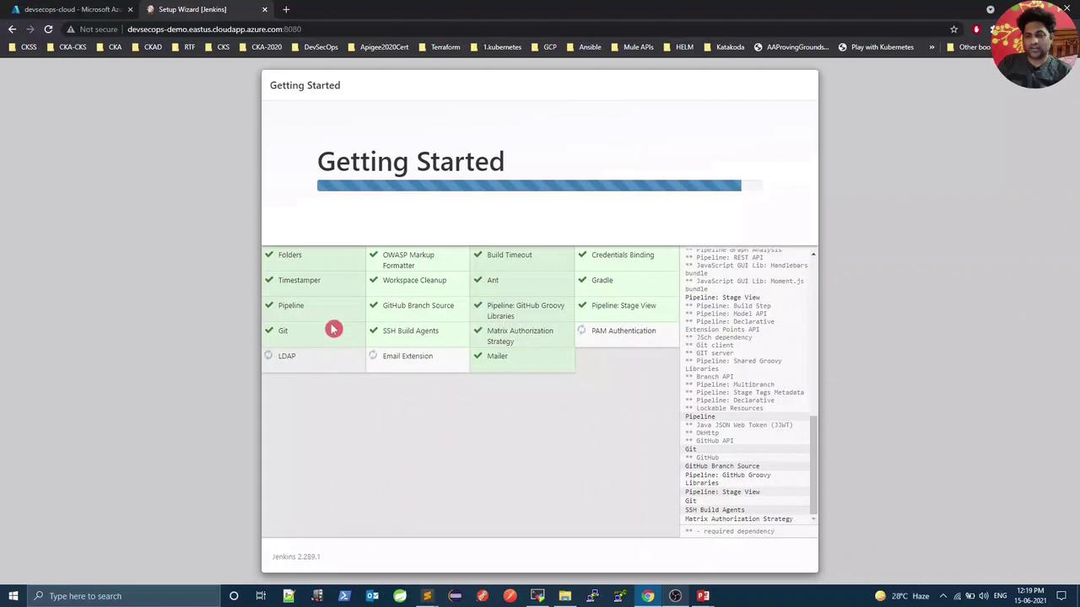Click the install log scrollbar thumb
This screenshot has width=1080, height=607.
(813, 464)
